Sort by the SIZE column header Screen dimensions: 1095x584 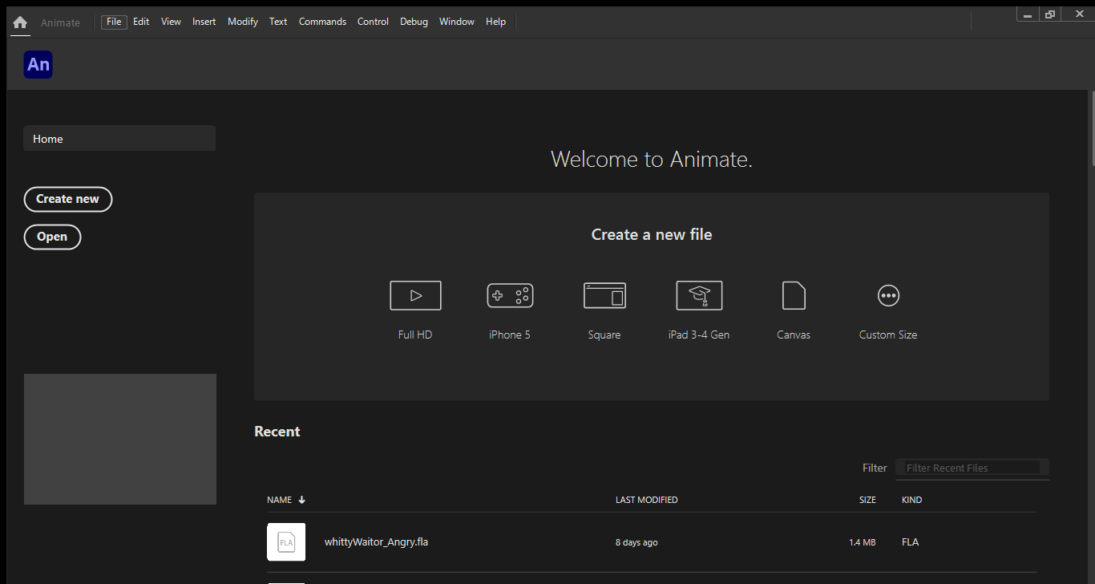[x=867, y=500]
